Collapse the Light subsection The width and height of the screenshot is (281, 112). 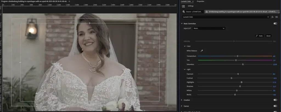point(185,69)
